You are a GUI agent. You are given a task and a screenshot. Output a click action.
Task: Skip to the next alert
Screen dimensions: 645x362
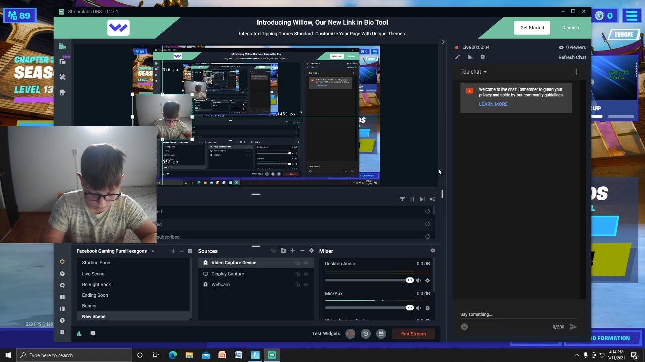click(x=422, y=199)
